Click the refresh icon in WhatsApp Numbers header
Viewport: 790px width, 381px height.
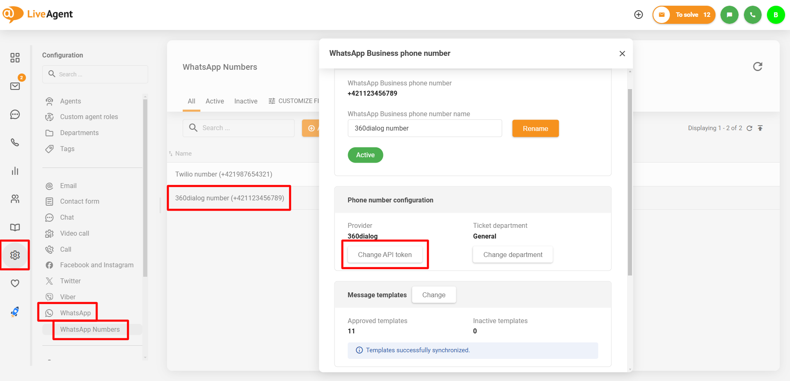click(x=757, y=67)
